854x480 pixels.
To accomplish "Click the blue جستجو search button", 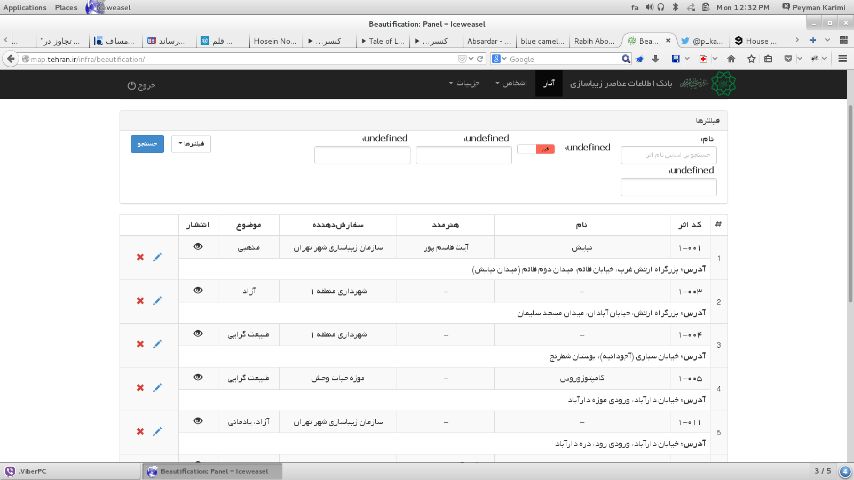I will [x=147, y=144].
